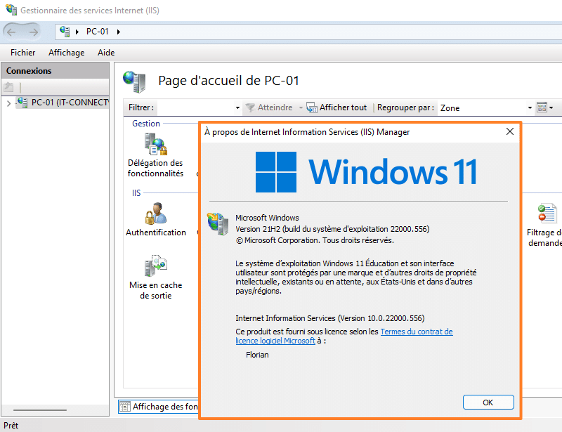Click the Atteindre toolbar button

point(270,107)
